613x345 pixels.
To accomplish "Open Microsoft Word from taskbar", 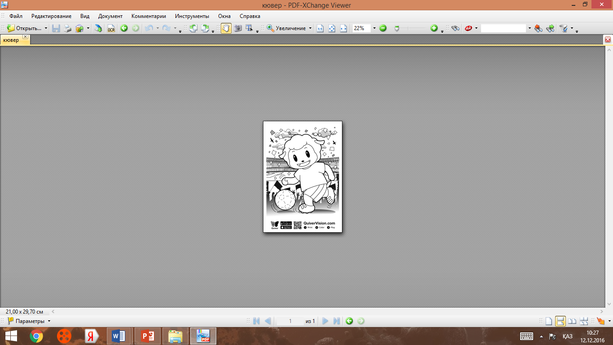I will click(x=119, y=336).
